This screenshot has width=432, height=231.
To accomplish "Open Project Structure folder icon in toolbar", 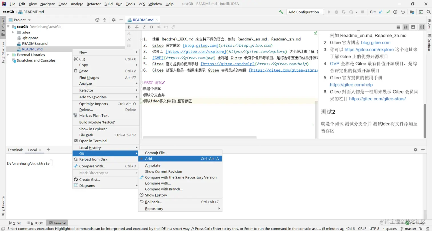I will (x=412, y=12).
